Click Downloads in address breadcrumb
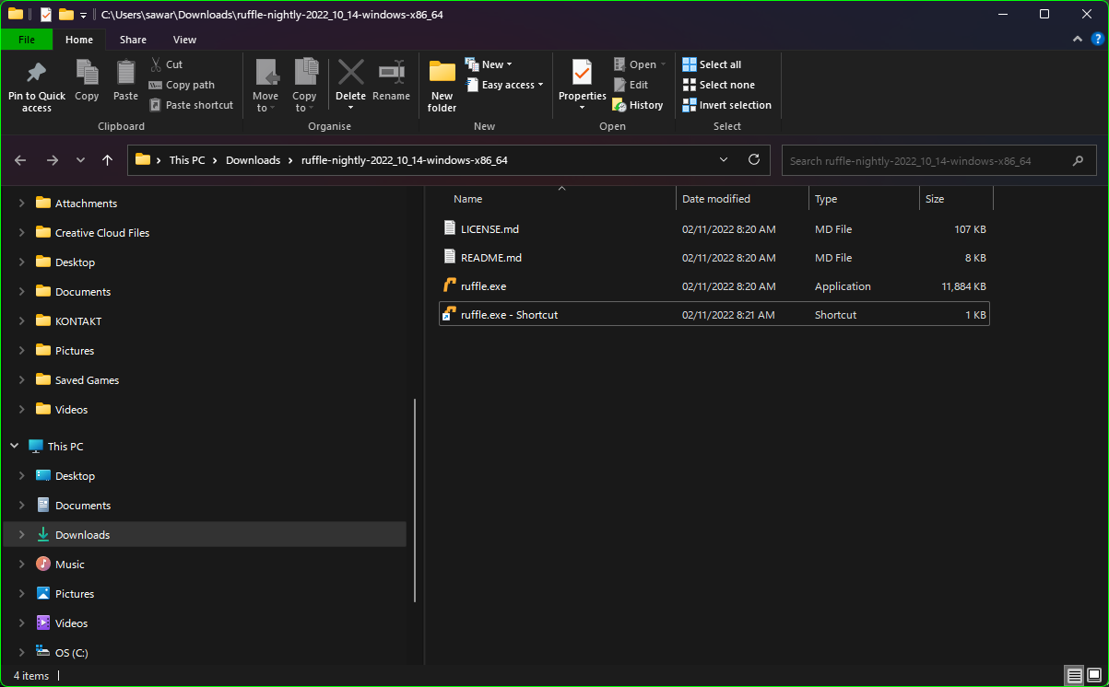Screen dimensions: 1109x687 [253, 160]
